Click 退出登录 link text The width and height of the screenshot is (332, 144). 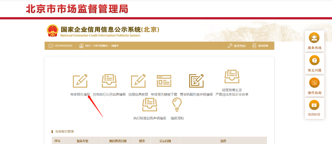coord(263,46)
